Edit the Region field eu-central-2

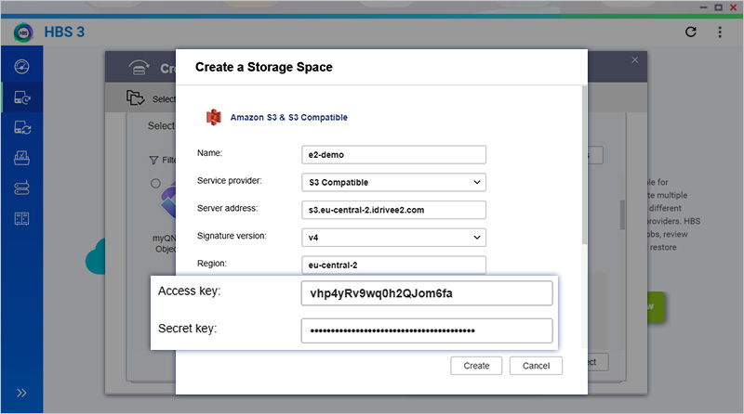[x=393, y=265]
